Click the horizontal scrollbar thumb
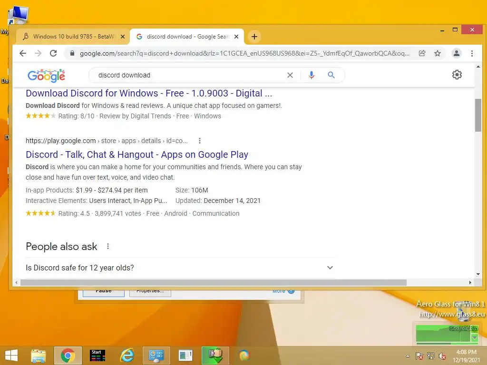 coord(214,283)
